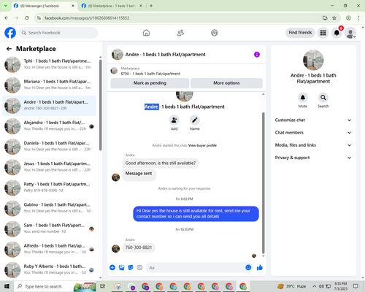This screenshot has height=292, width=365.
Task: Expand Media, files and links section
Action: coord(313,145)
